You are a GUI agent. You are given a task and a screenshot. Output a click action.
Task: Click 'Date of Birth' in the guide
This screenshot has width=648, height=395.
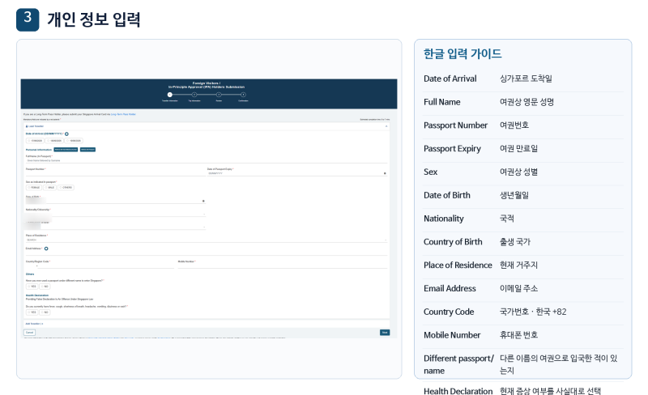click(x=447, y=195)
